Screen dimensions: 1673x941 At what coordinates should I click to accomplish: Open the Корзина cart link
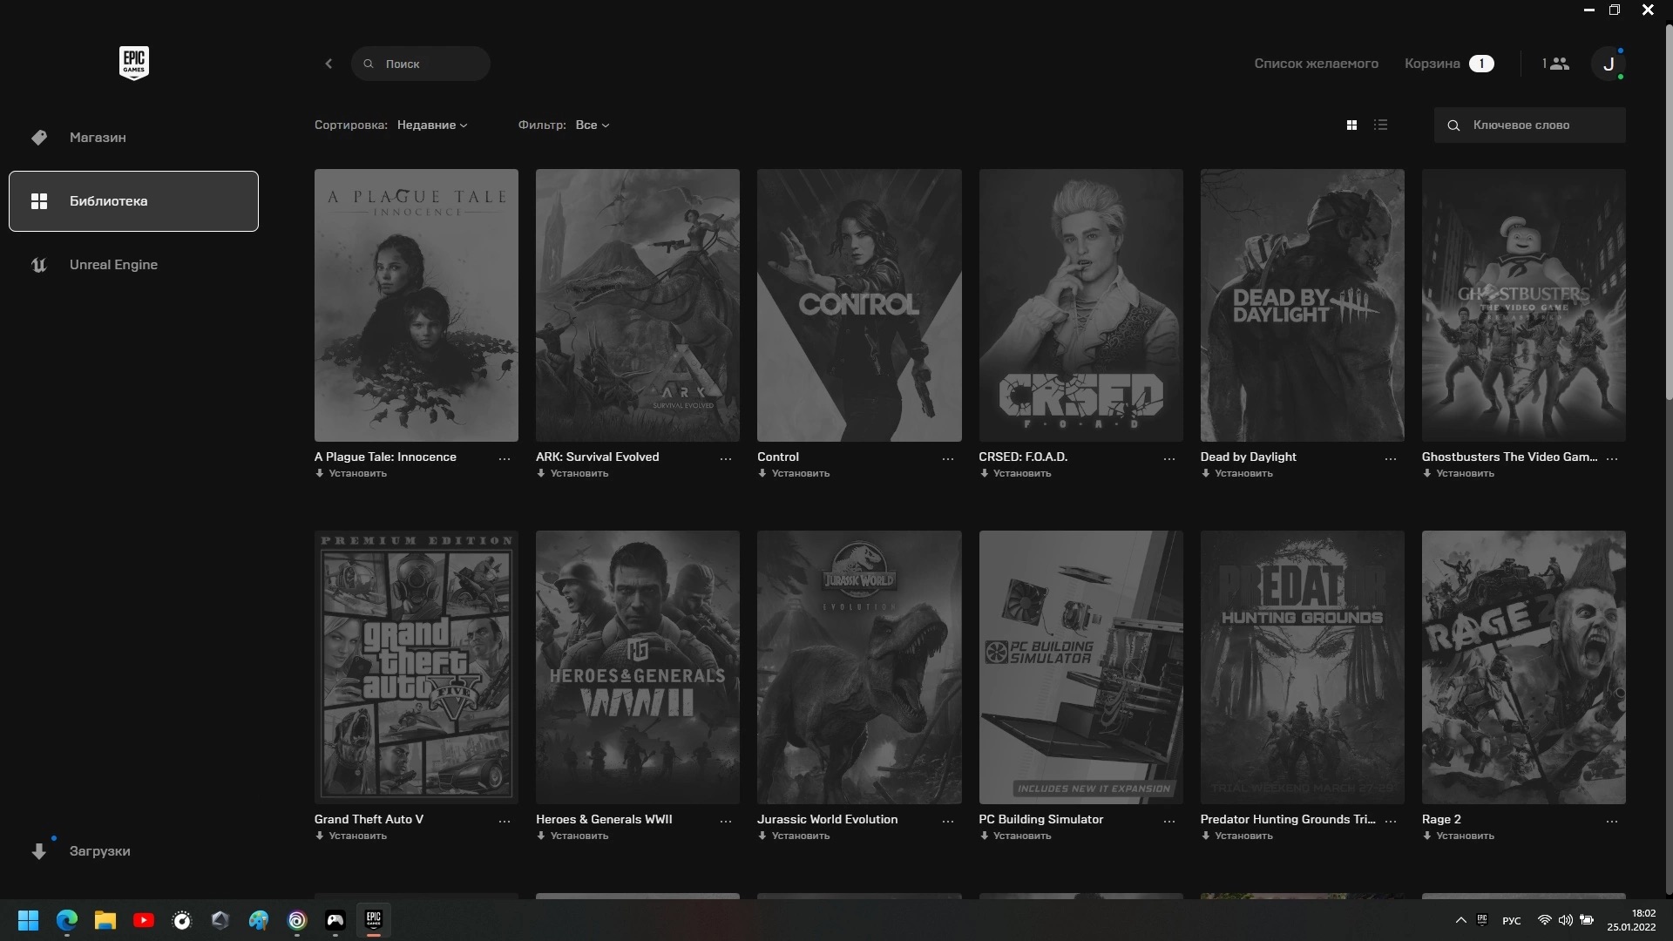1433,64
